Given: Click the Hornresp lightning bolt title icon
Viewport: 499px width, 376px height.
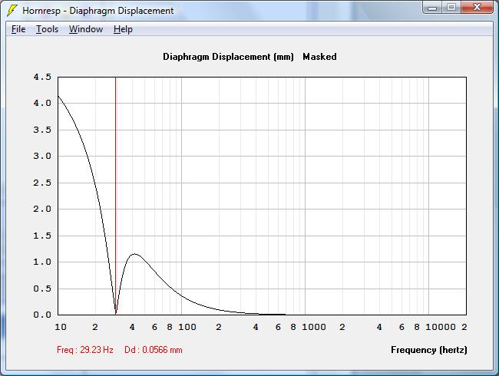Looking at the screenshot, I should click(x=12, y=10).
